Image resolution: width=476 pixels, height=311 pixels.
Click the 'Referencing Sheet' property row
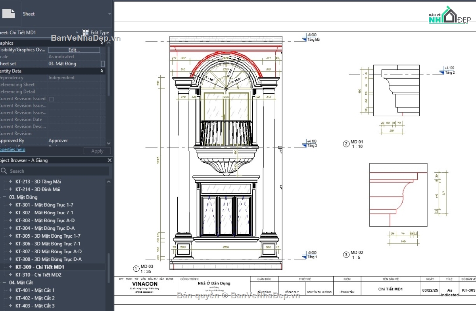point(53,85)
